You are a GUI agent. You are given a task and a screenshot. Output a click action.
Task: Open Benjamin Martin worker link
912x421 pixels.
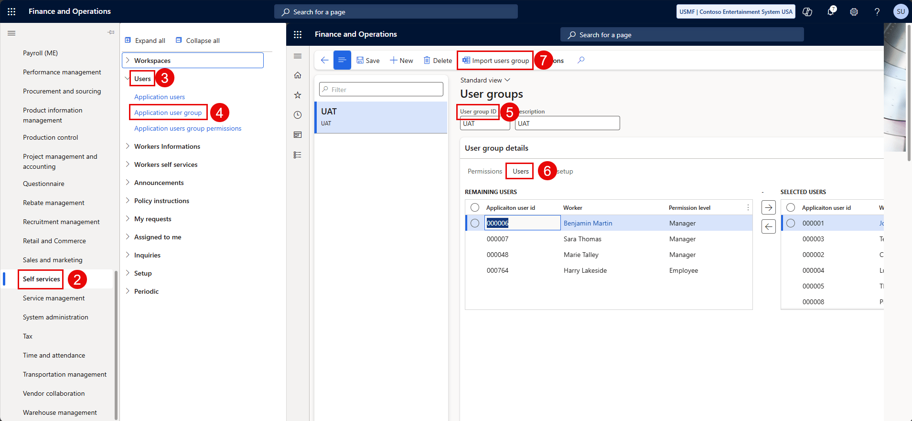(x=588, y=223)
